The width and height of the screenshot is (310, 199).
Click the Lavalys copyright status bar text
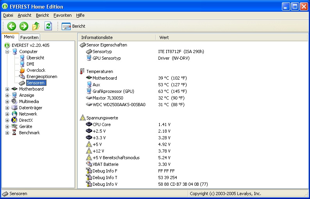(x=225, y=194)
